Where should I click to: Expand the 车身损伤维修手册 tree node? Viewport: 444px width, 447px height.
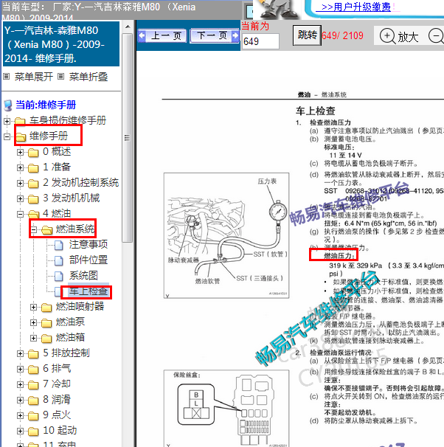tap(7, 121)
